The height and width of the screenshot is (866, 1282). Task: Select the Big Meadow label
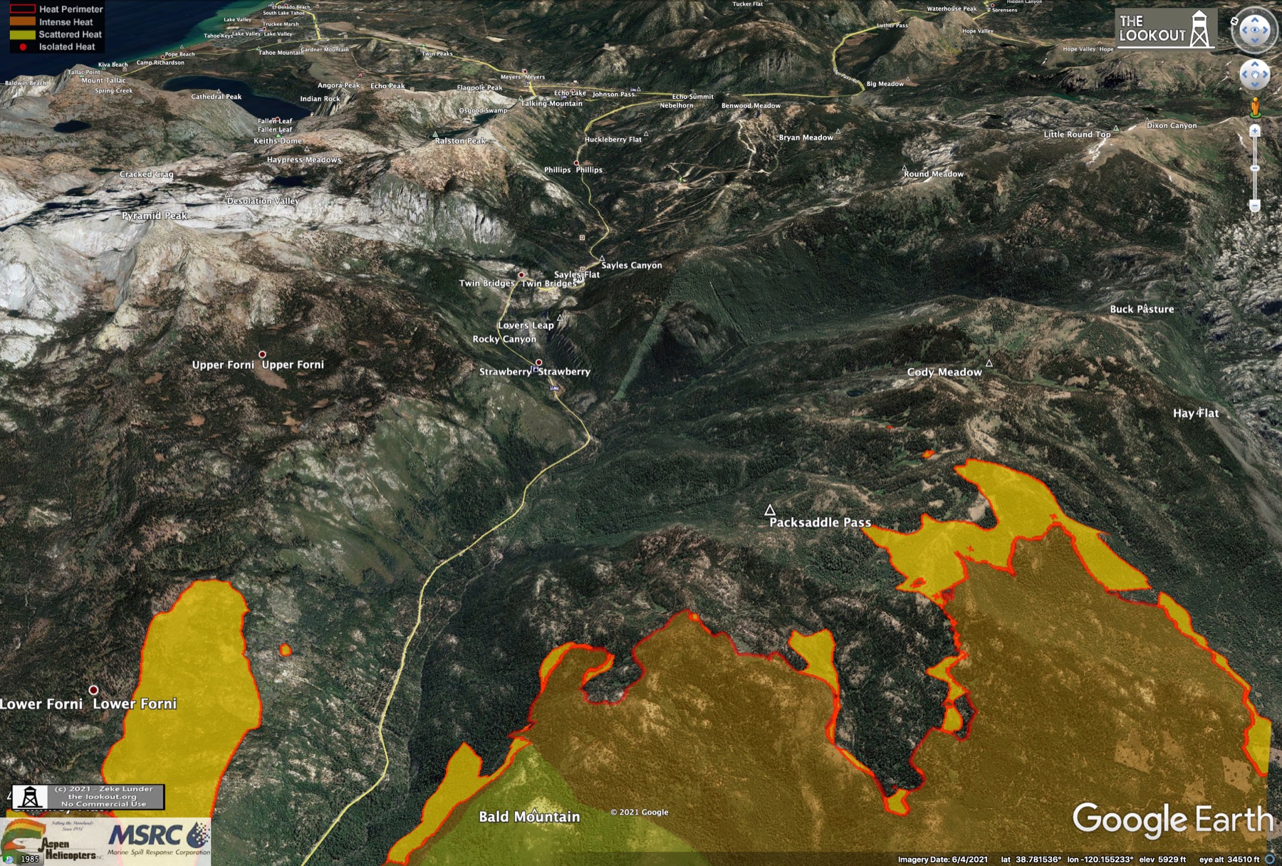click(x=885, y=84)
